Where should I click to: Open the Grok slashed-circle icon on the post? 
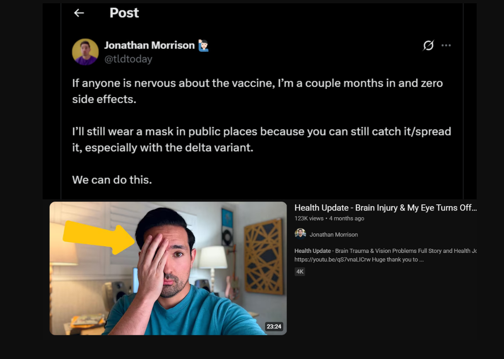click(428, 45)
